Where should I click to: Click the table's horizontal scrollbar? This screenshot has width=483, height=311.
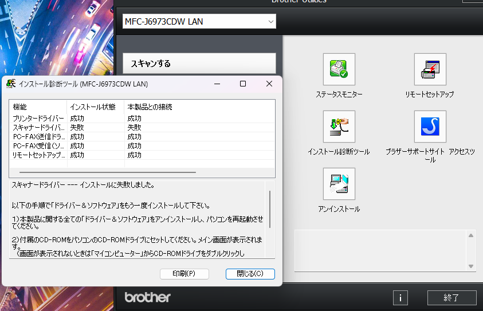coord(108,172)
